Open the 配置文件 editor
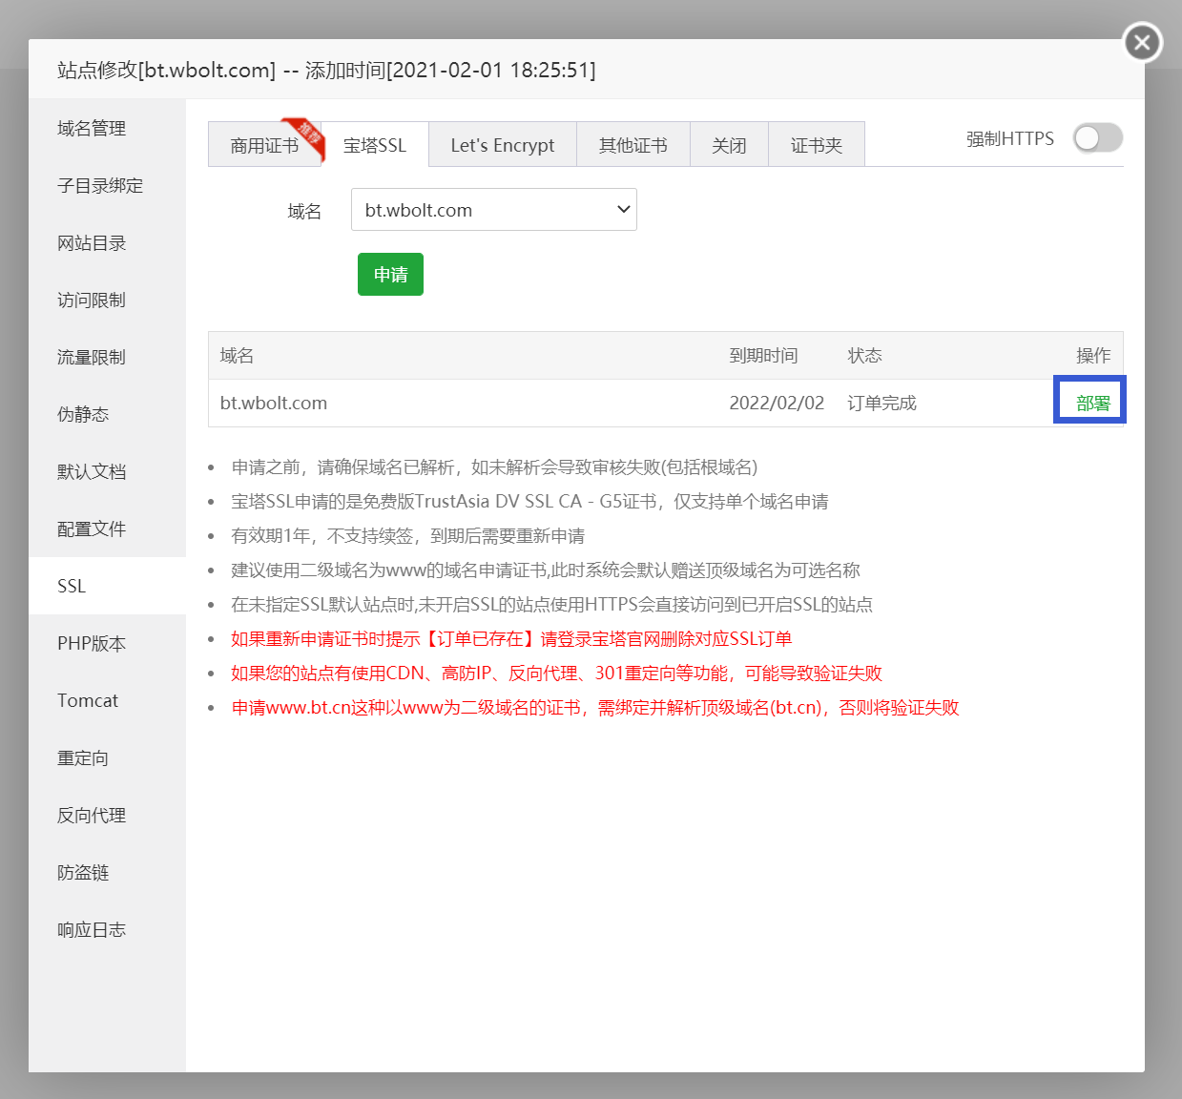The height and width of the screenshot is (1099, 1182). tap(91, 529)
